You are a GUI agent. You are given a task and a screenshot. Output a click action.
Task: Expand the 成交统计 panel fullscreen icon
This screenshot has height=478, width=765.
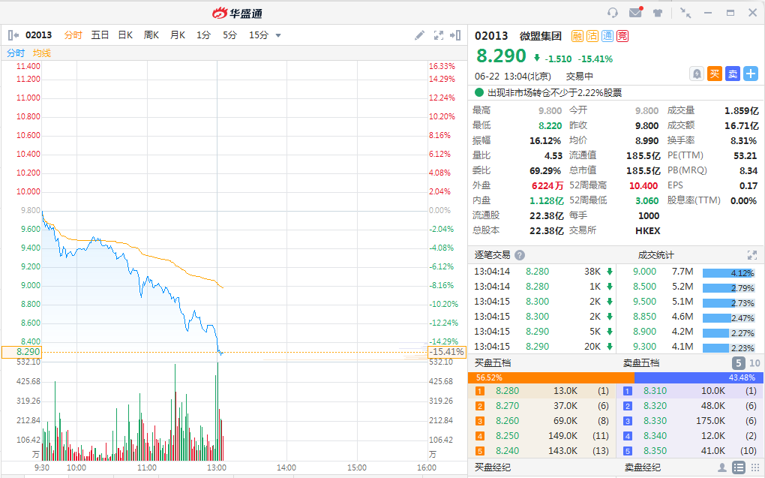tap(751, 255)
